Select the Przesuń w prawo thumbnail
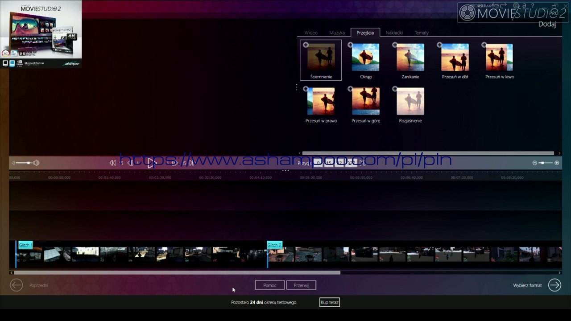This screenshot has height=321, width=571. click(x=321, y=101)
